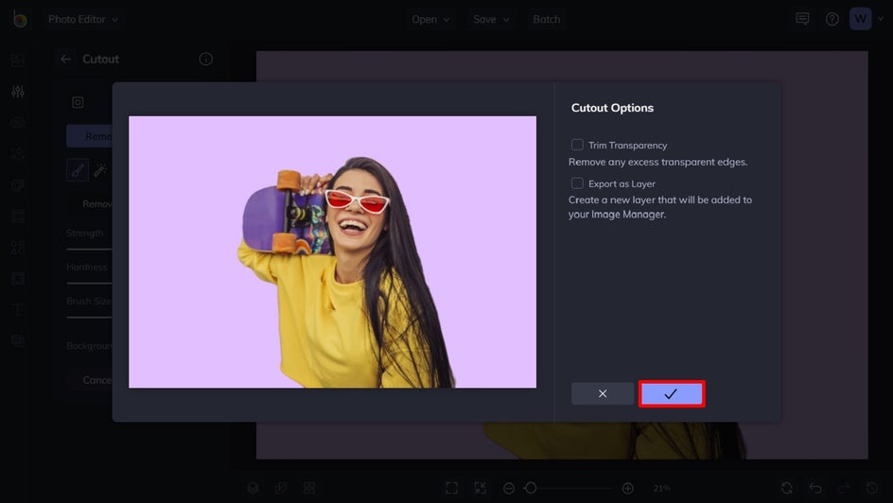Open the Photo Editor dropdown
This screenshot has width=893, height=503.
(83, 19)
